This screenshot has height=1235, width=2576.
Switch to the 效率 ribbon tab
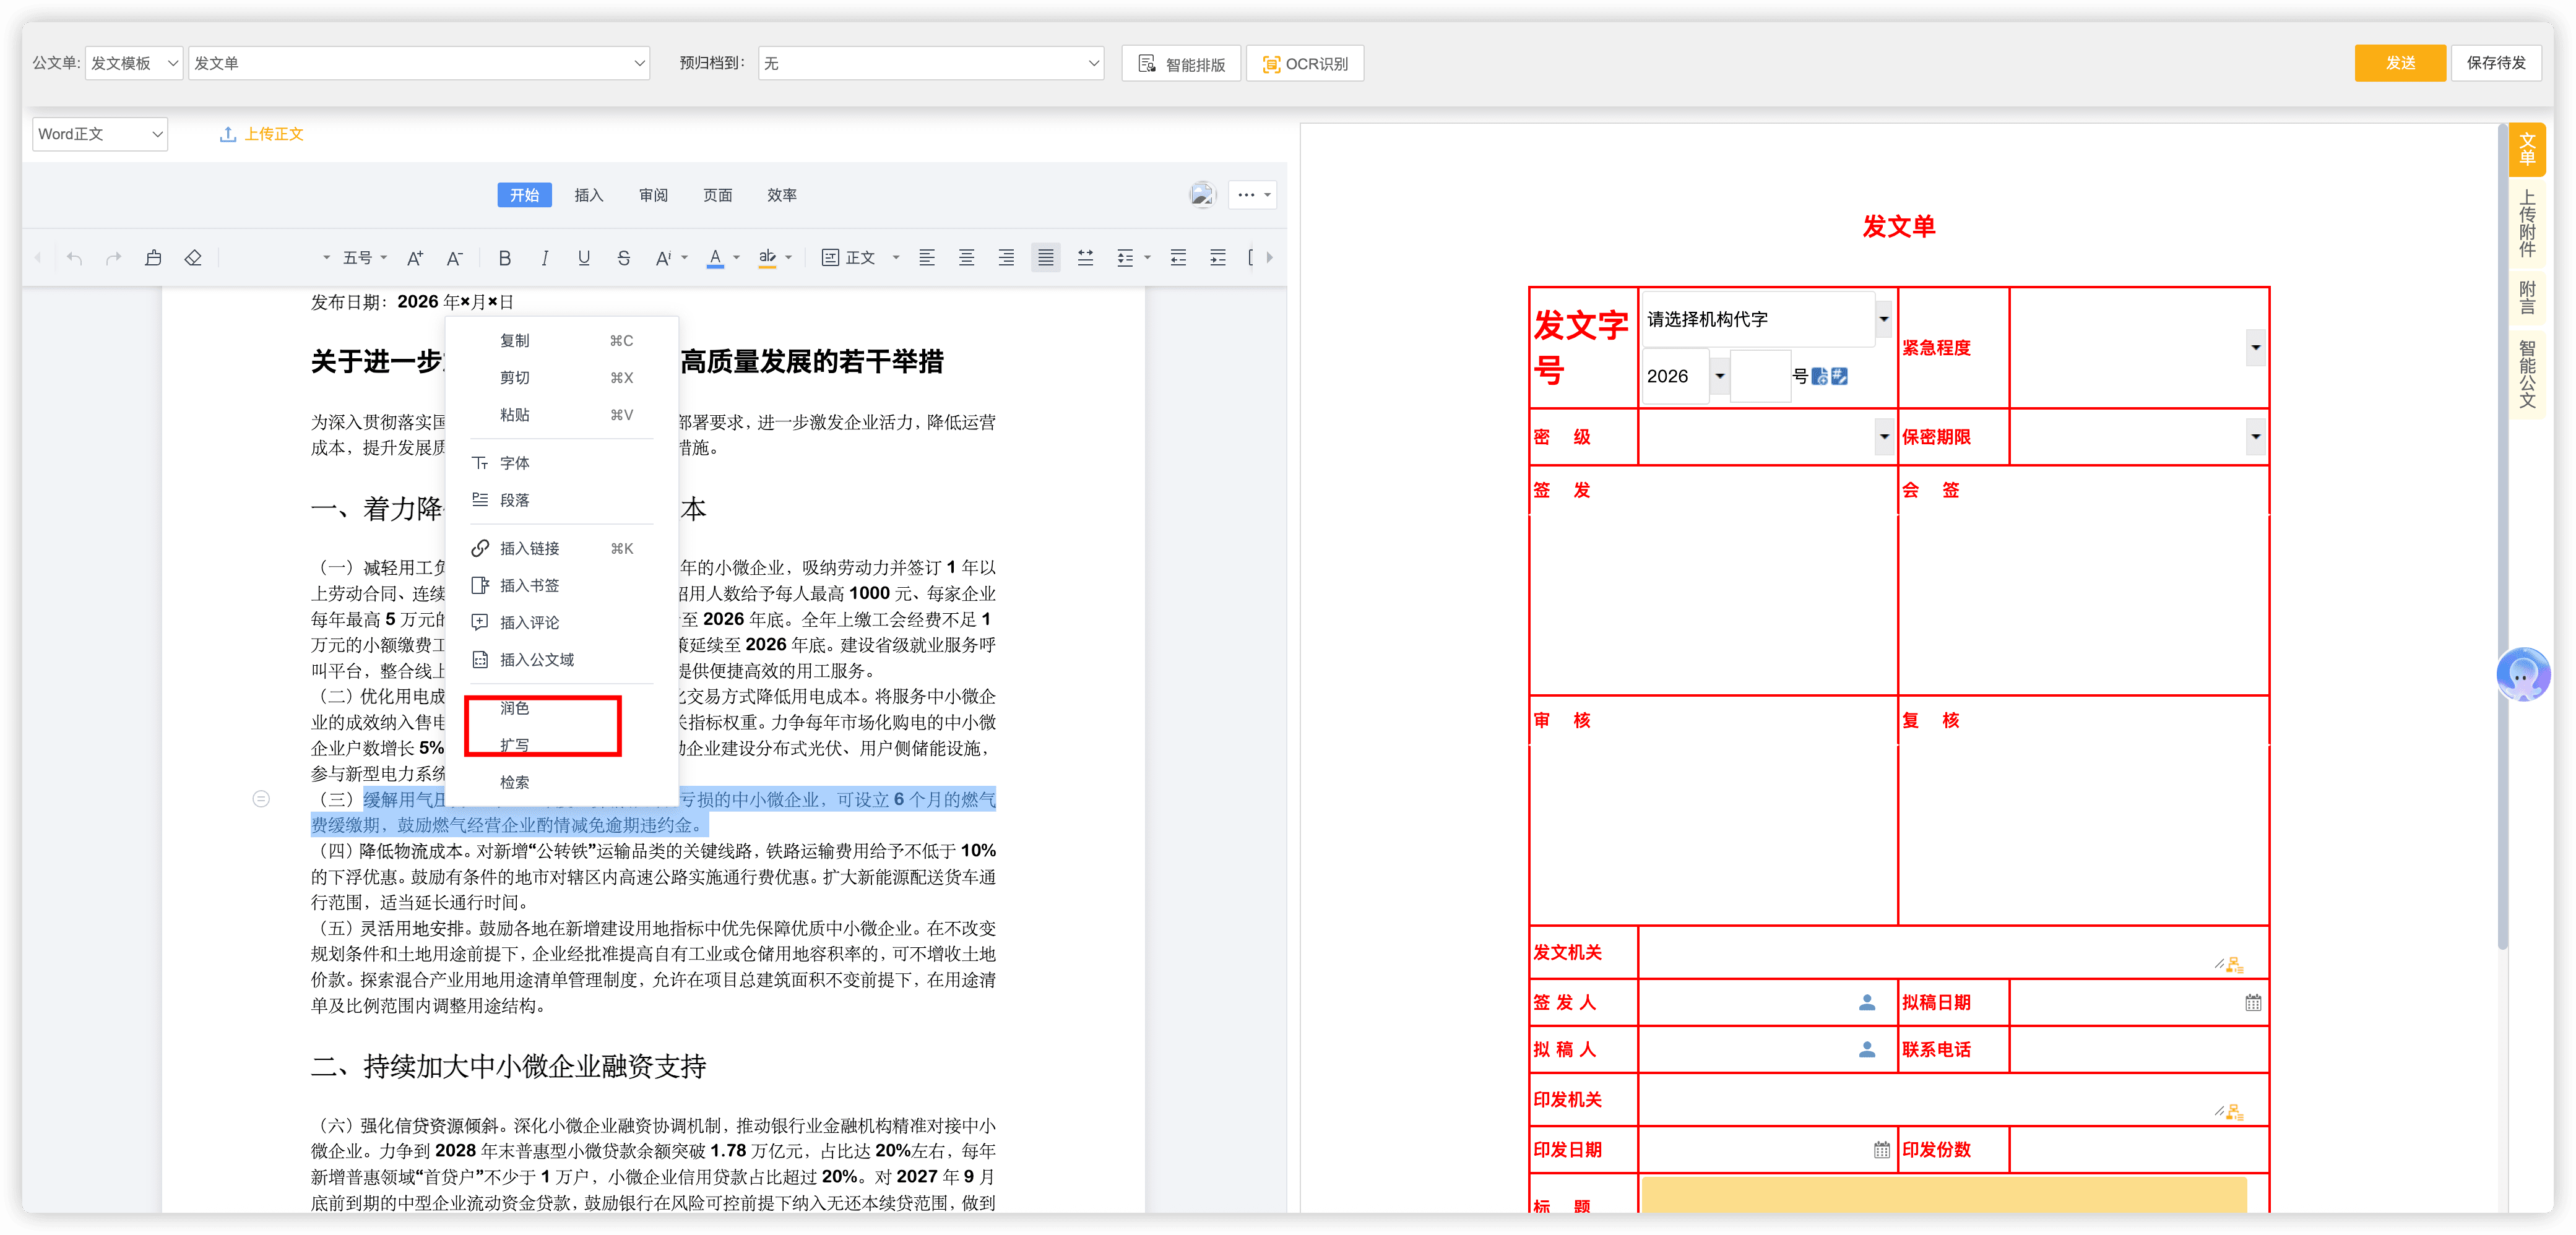tap(782, 195)
